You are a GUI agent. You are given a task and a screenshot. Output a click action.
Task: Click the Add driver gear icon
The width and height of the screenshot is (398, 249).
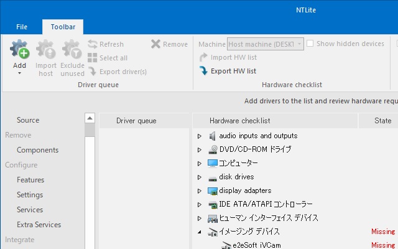click(19, 49)
